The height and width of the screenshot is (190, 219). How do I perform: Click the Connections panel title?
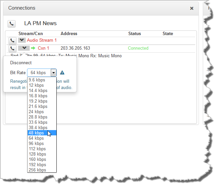(22, 8)
